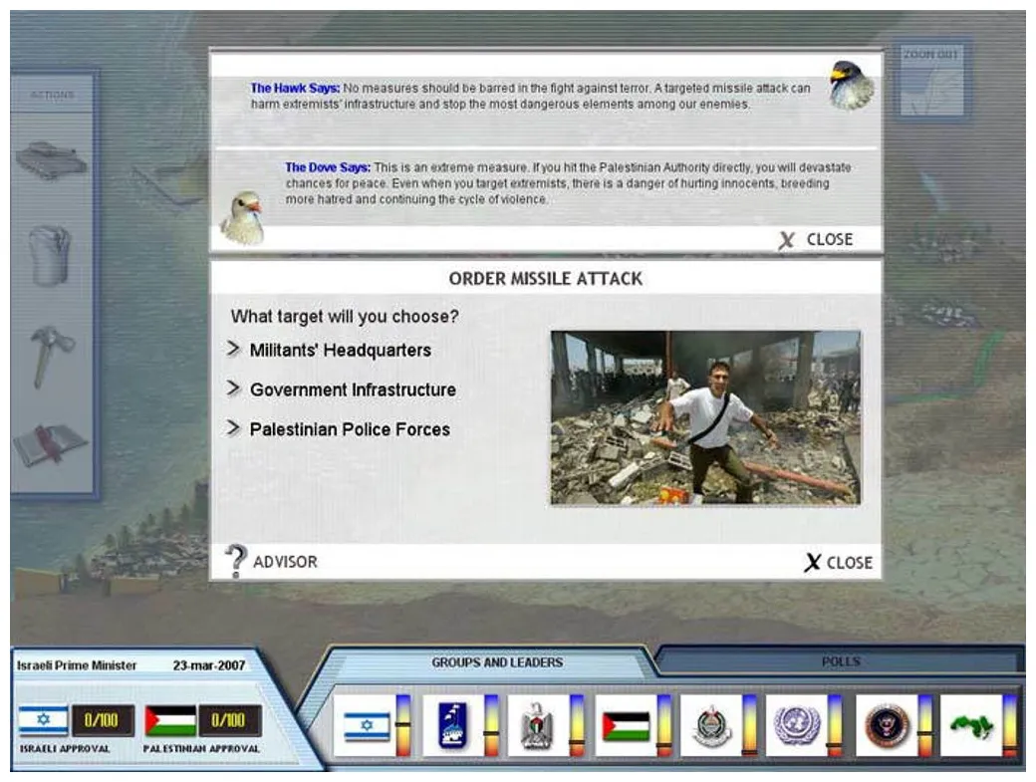This screenshot has height=782, width=1036.
Task: Close the Order Missile Attack dialog
Action: point(839,563)
